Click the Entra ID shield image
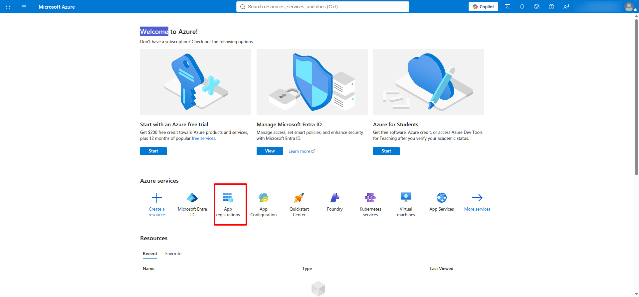Viewport: 639px width, 297px height. pyautogui.click(x=312, y=82)
